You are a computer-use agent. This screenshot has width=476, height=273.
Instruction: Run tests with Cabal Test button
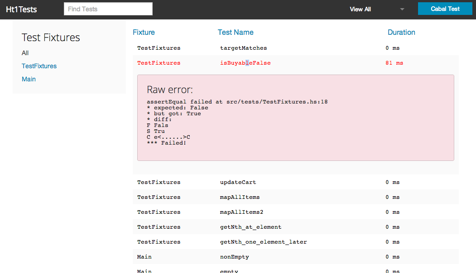pyautogui.click(x=445, y=9)
